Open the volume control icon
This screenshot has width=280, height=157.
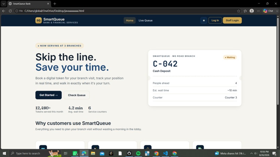256,153
